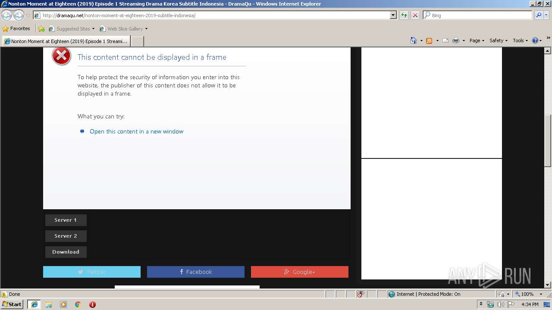The width and height of the screenshot is (552, 310).
Task: Click the Refresh page icon
Action: coord(404,15)
